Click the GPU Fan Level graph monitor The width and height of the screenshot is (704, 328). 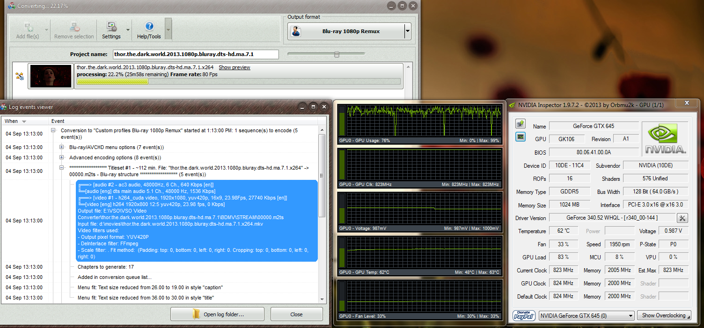[419, 299]
